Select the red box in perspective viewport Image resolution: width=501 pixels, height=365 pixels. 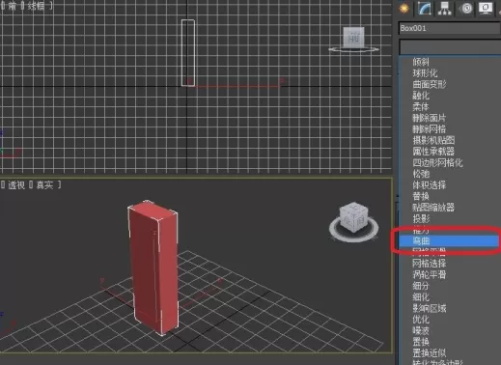coord(153,267)
